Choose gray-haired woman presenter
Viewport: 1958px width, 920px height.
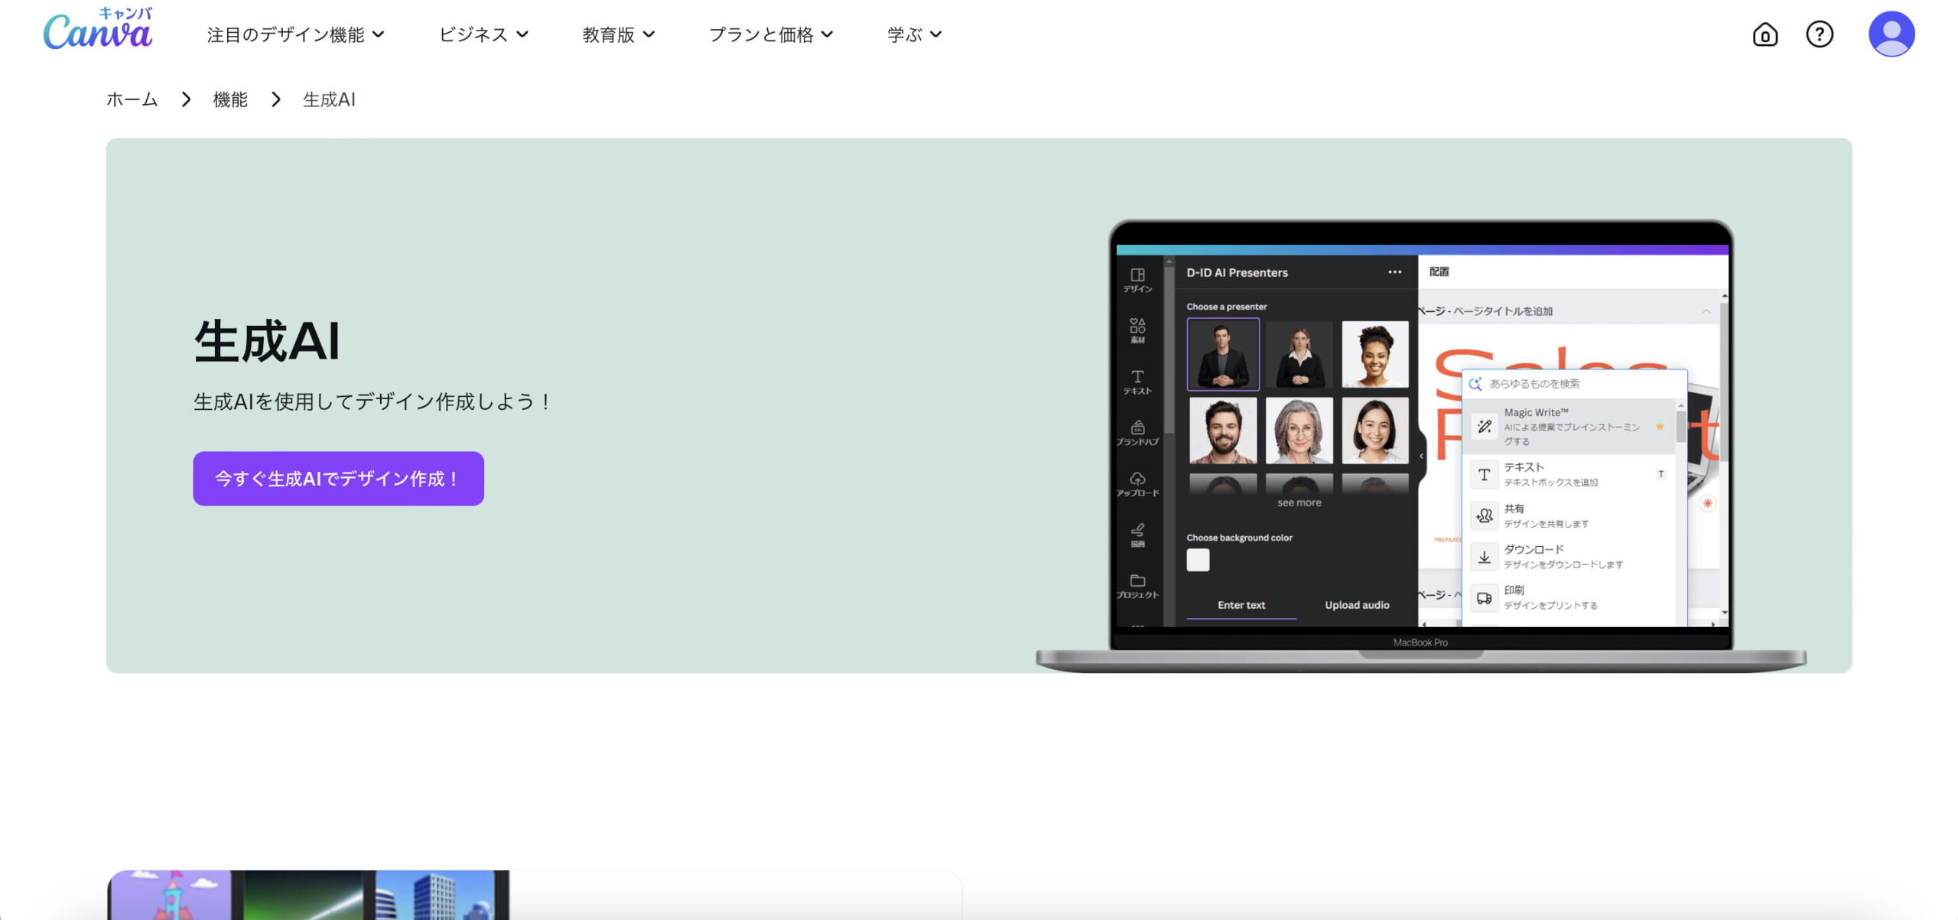coord(1299,430)
